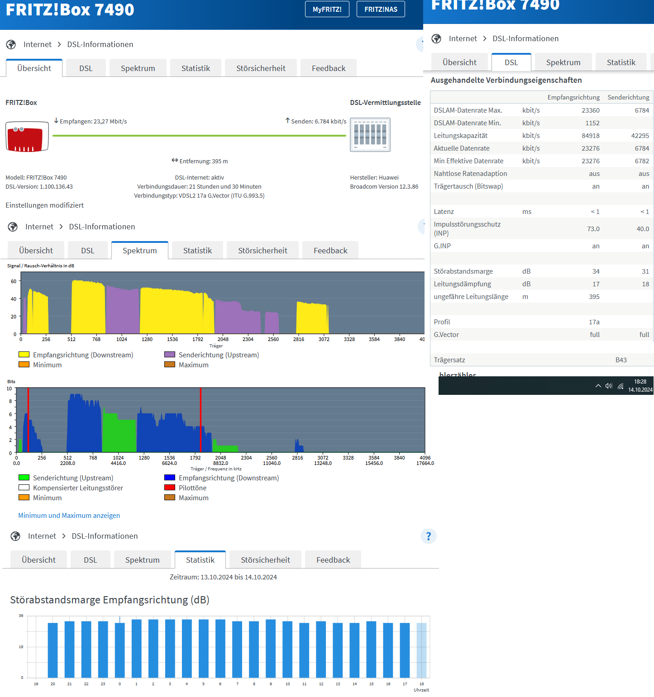Open the volume control in the taskbar
The width and height of the screenshot is (654, 697).
tap(609, 386)
